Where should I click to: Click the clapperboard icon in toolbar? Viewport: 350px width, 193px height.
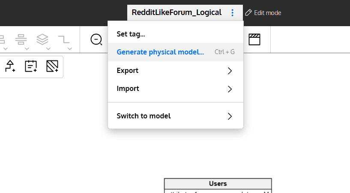[254, 39]
